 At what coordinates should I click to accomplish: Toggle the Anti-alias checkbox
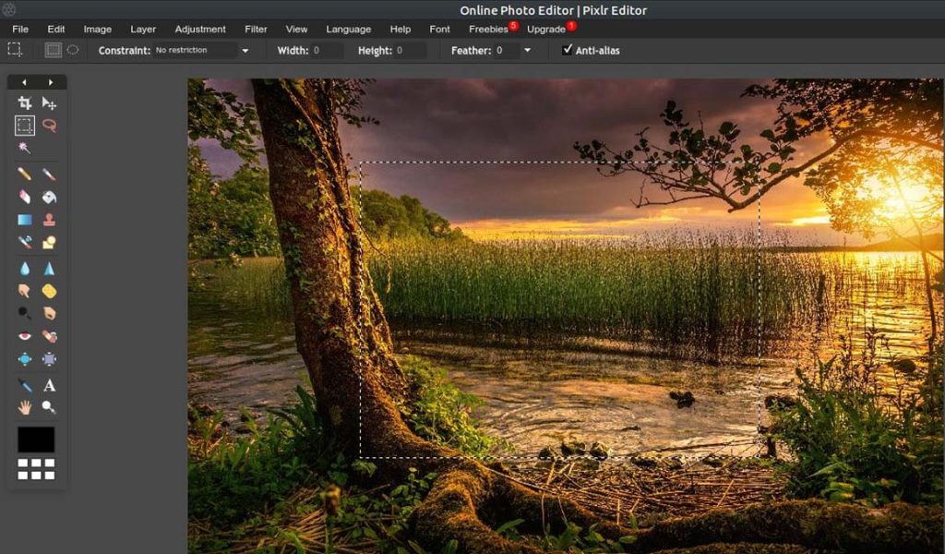(567, 50)
